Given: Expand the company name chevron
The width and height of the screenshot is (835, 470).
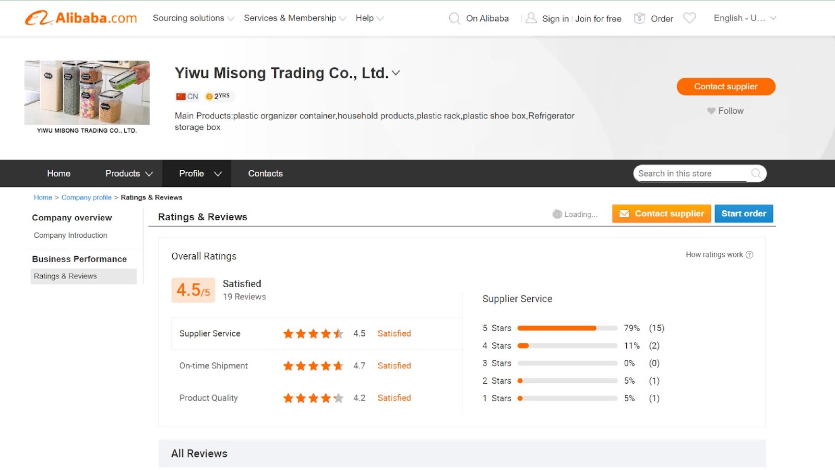Looking at the screenshot, I should click(x=396, y=73).
